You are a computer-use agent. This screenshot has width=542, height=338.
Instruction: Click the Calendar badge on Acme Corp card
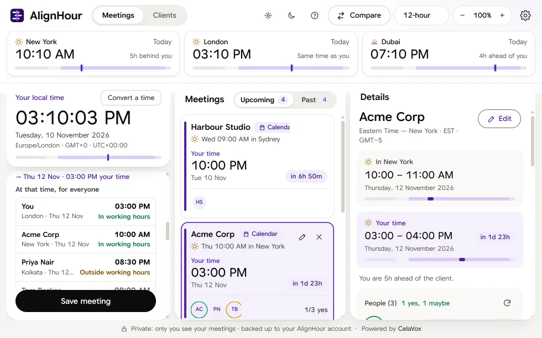click(x=260, y=234)
